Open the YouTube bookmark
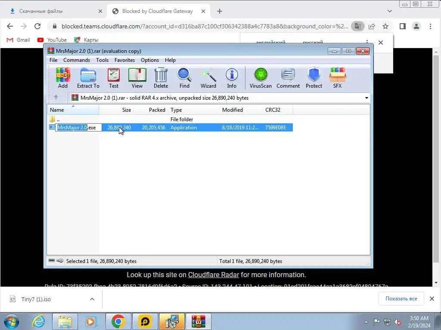The height and width of the screenshot is (330, 441). pyautogui.click(x=52, y=40)
